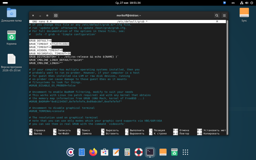Click the ^J Выровнять shortcut
This screenshot has width=256, height=160.
click(x=135, y=133)
